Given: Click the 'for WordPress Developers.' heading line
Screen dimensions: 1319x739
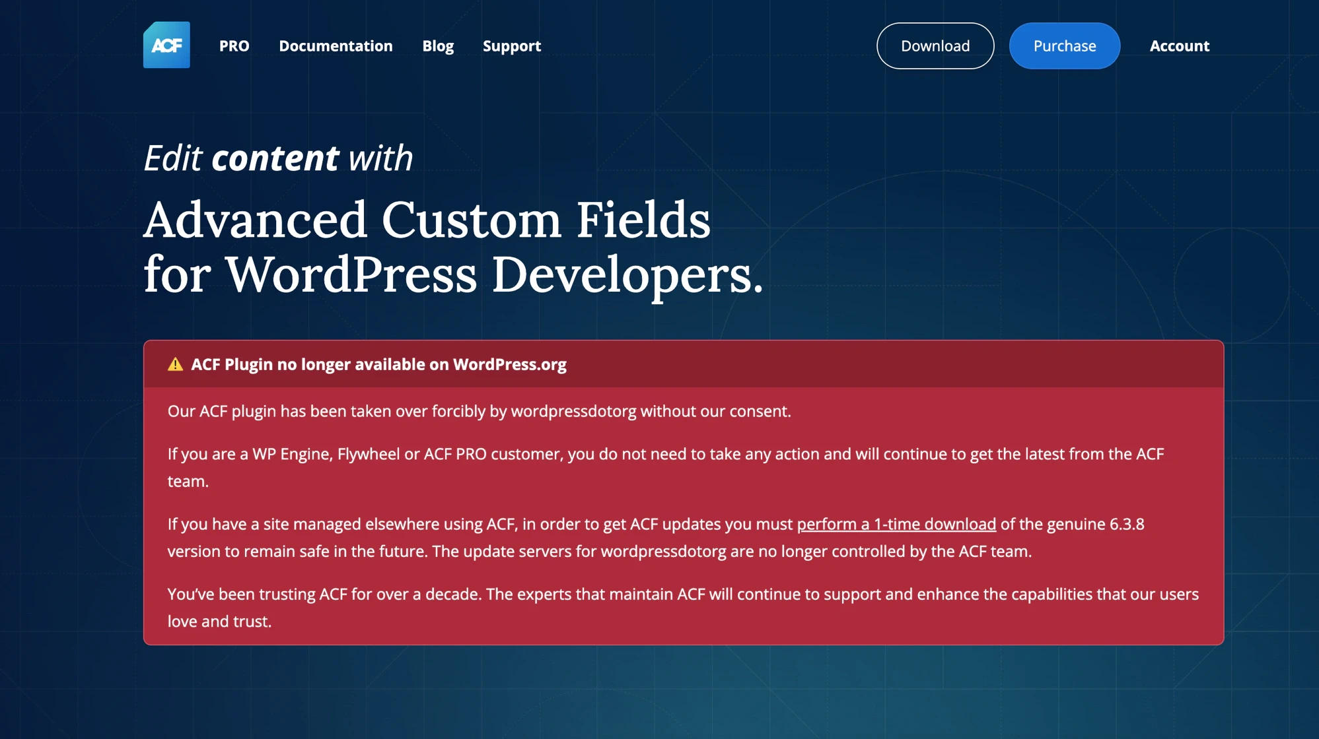Looking at the screenshot, I should pos(453,274).
